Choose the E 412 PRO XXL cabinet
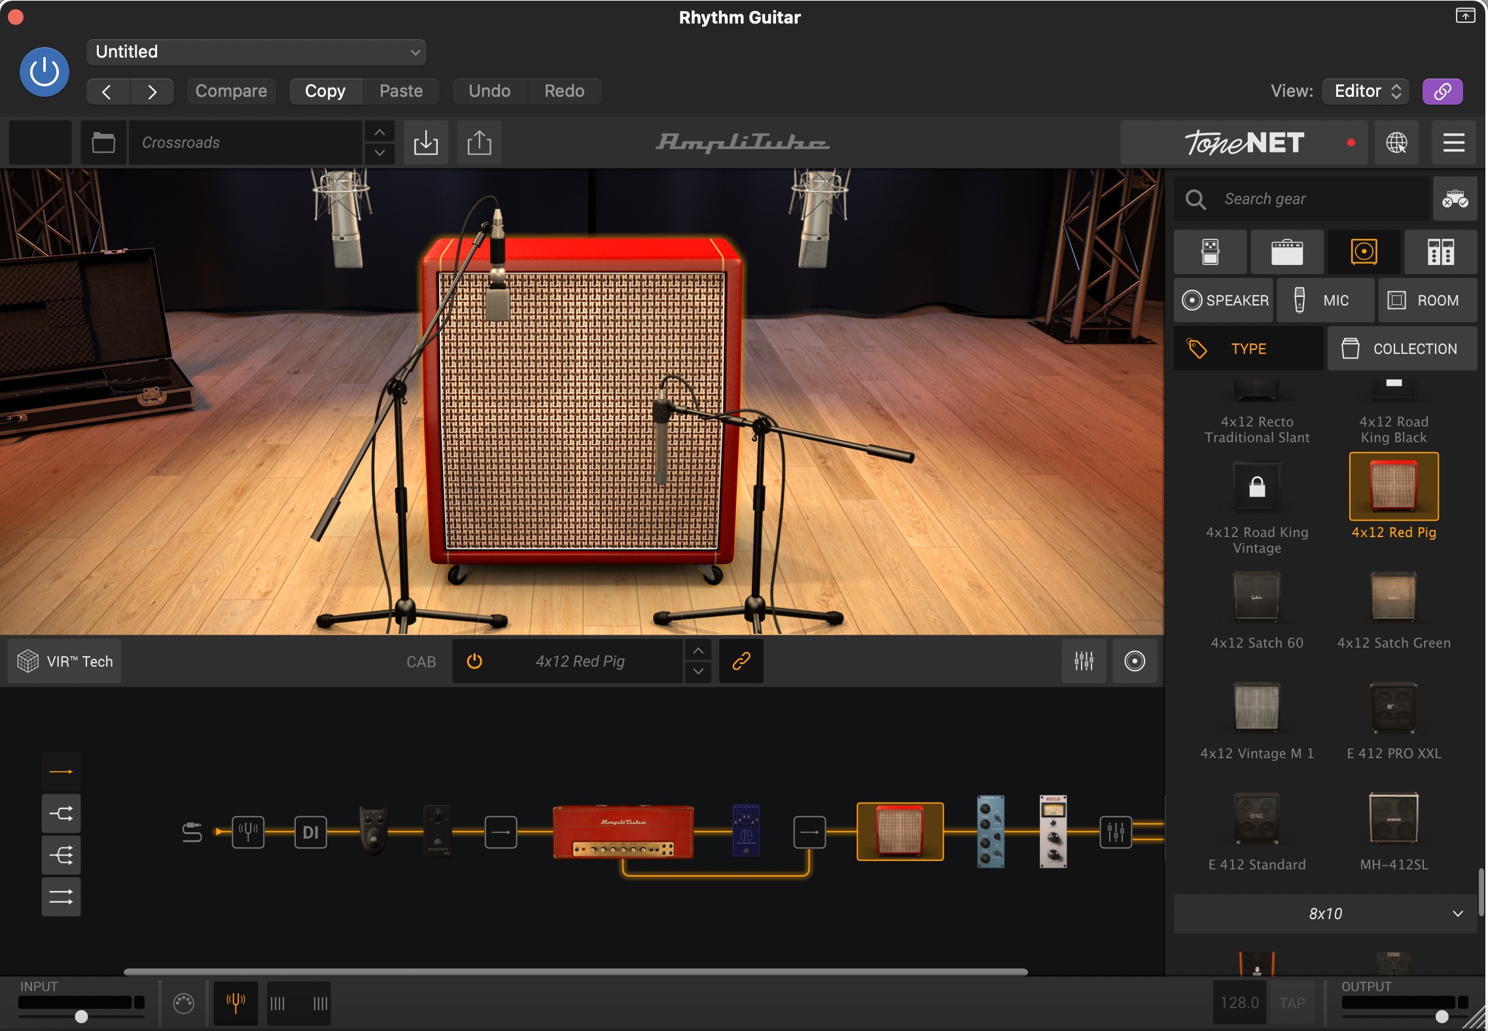Screen dimensions: 1488x1031 [1394, 707]
